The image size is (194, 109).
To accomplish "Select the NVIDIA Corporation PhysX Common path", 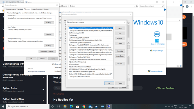I will coord(91,45).
